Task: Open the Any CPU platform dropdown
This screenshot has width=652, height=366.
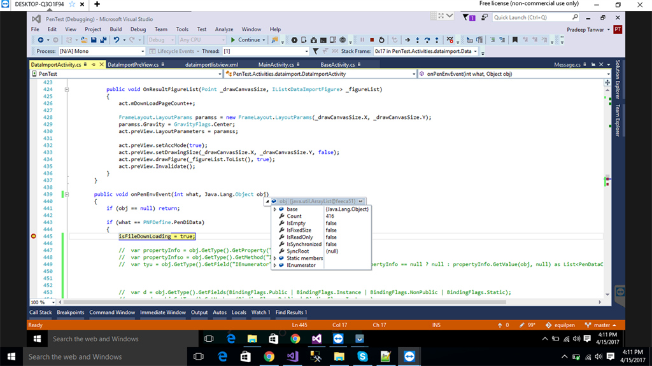Action: tap(202, 40)
